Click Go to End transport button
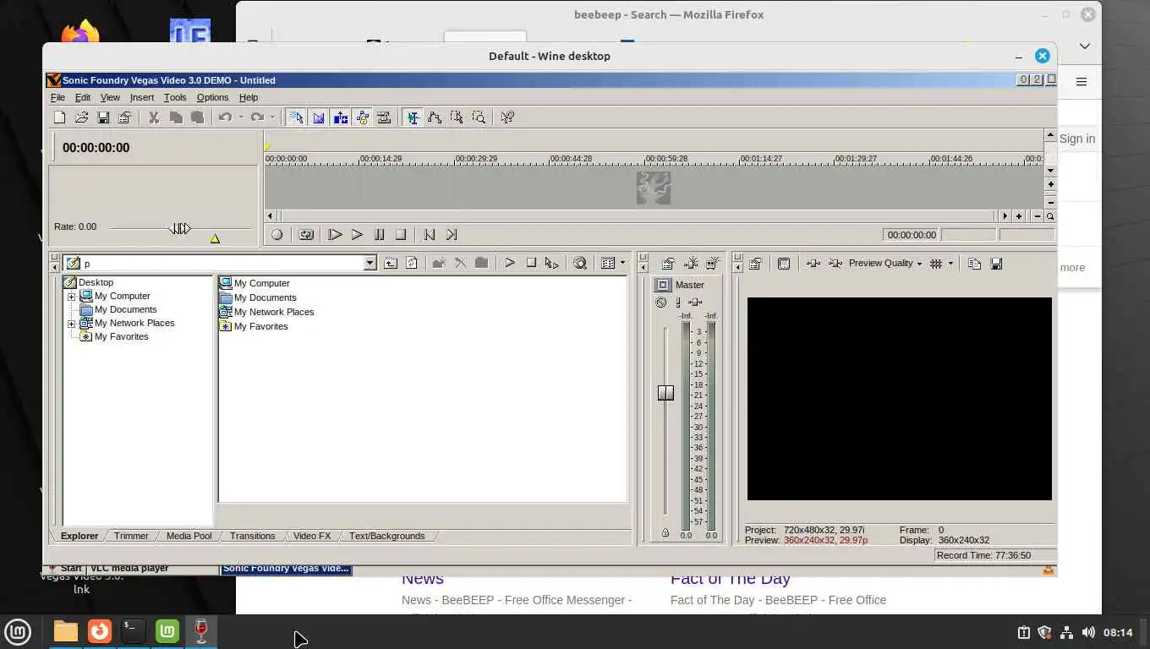1150x649 pixels. [x=452, y=235]
